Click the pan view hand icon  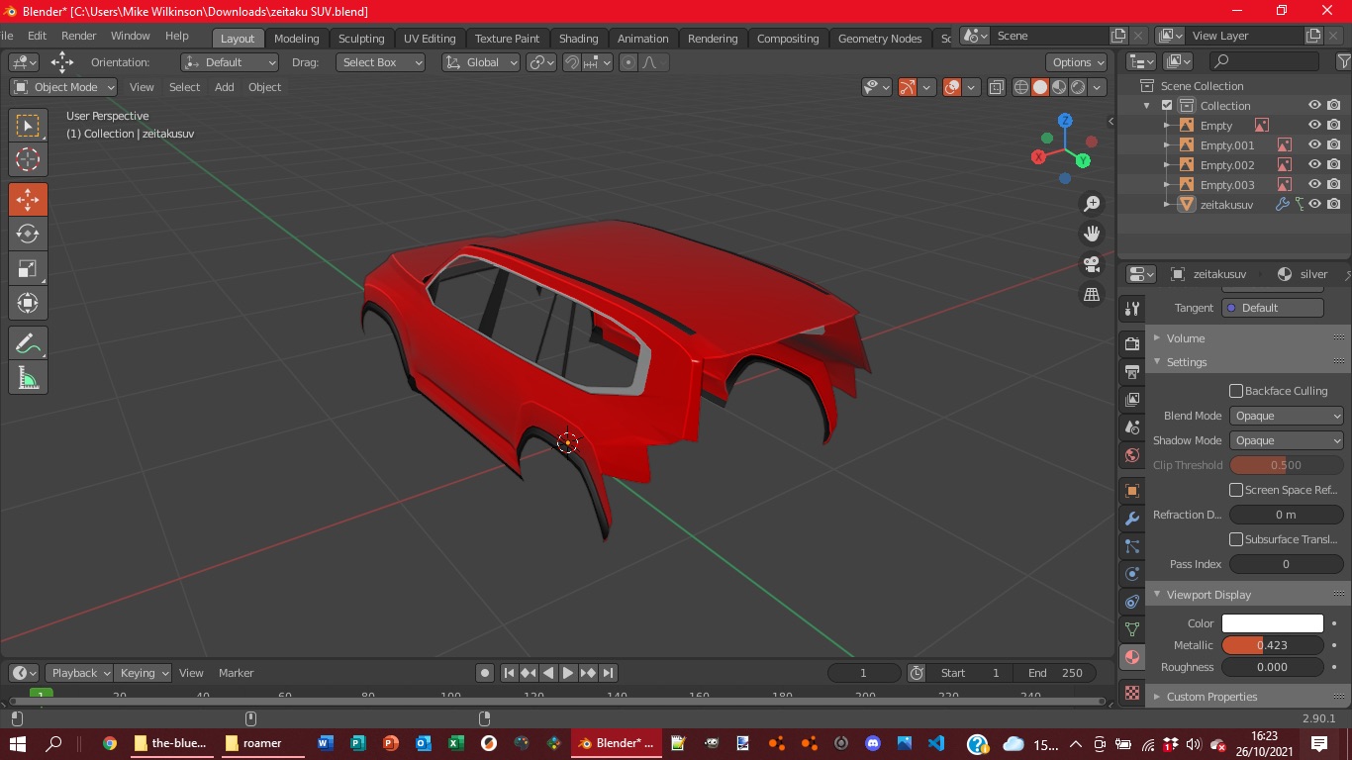[1092, 235]
